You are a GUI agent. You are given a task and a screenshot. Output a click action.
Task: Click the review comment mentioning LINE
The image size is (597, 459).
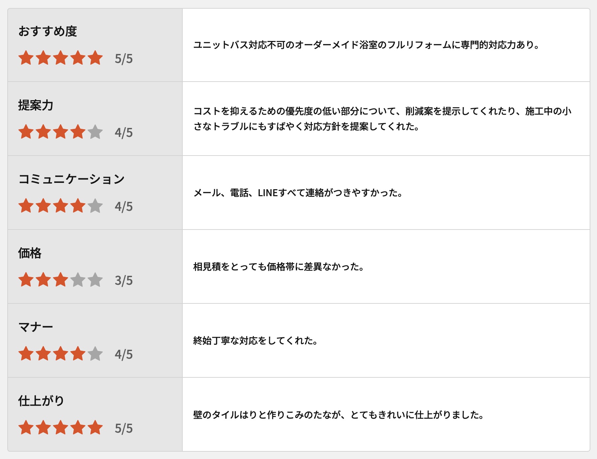(298, 193)
